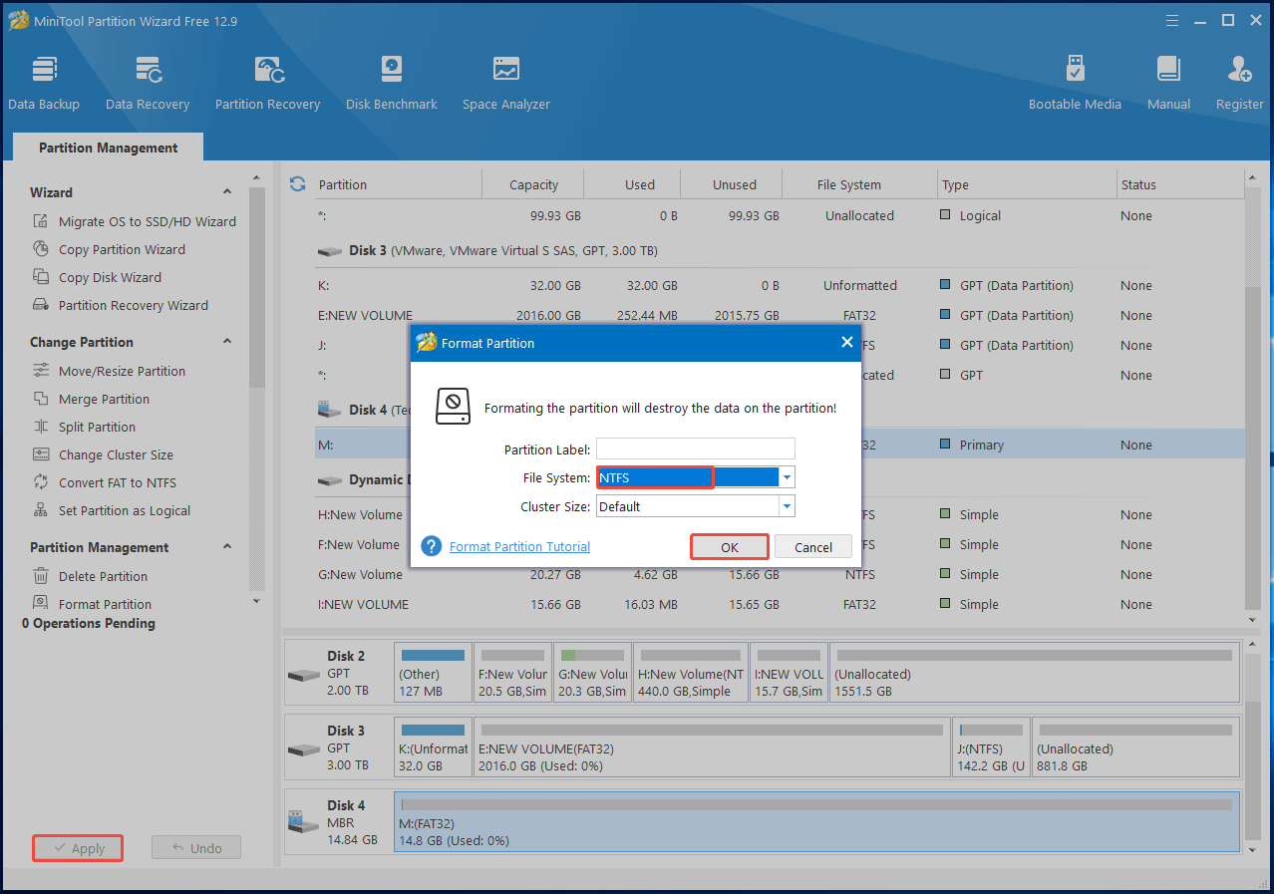Select the M:(FAT32) block in disk map
The image size is (1274, 894).
(x=816, y=822)
